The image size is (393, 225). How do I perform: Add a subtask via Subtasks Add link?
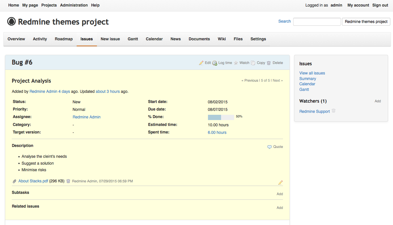point(280,194)
